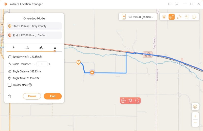The height and width of the screenshot is (131, 203).
Task: Open the feedback icon in title bar
Action: tap(170, 4)
